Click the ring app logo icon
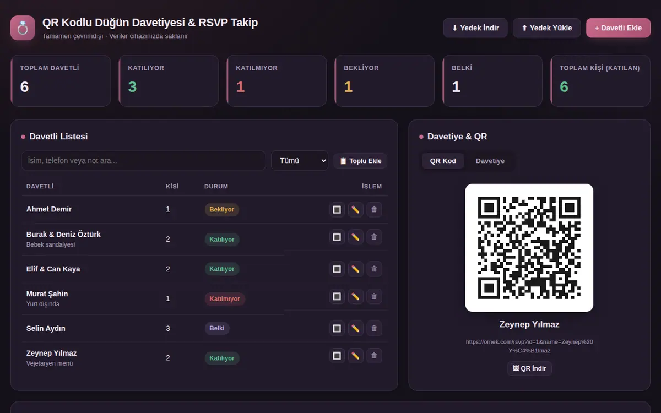661x413 pixels. click(x=23, y=28)
